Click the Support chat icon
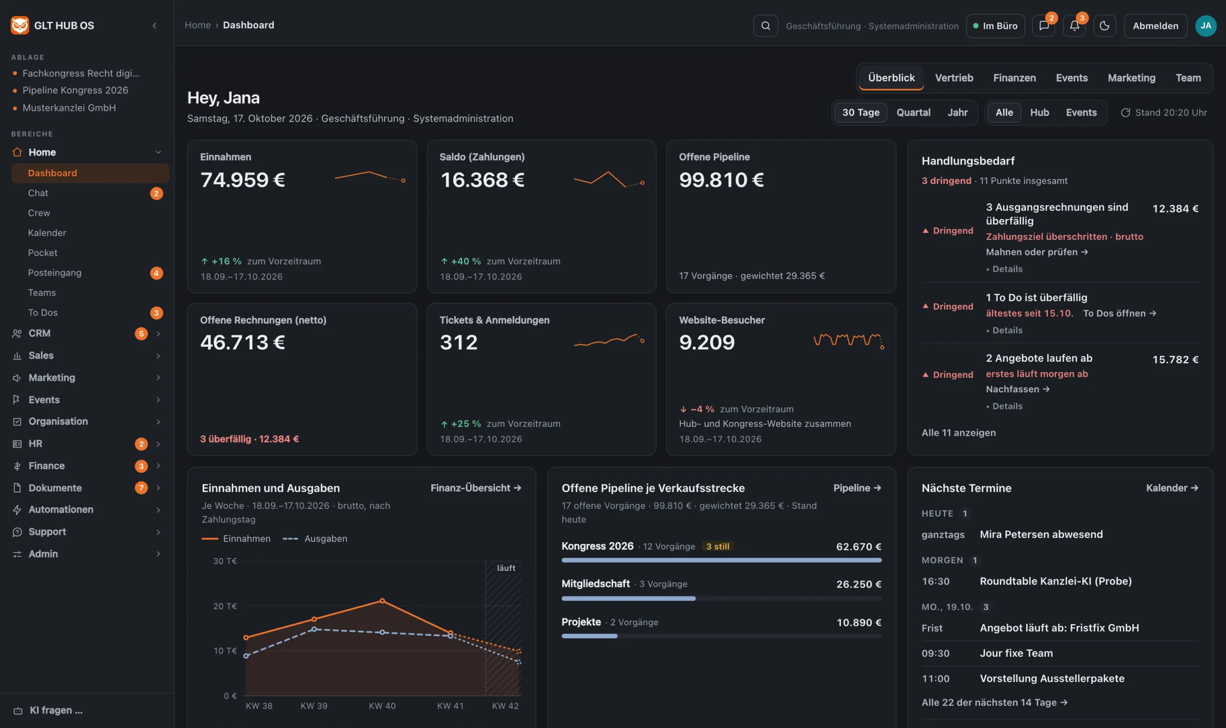Viewport: 1226px width, 728px height. point(17,532)
